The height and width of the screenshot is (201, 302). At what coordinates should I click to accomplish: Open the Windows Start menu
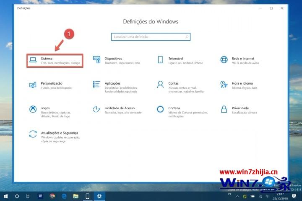click(5, 196)
